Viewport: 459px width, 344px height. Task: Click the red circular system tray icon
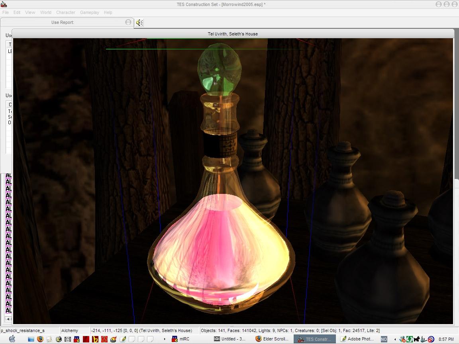point(431,339)
